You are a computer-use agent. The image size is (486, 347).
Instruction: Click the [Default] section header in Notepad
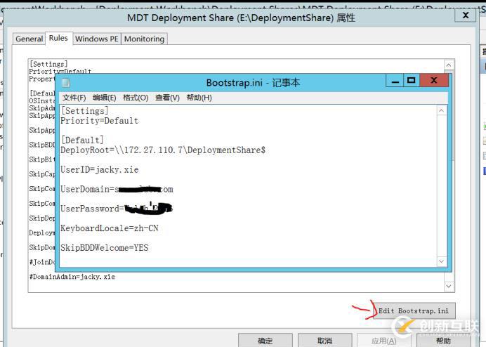point(82,140)
